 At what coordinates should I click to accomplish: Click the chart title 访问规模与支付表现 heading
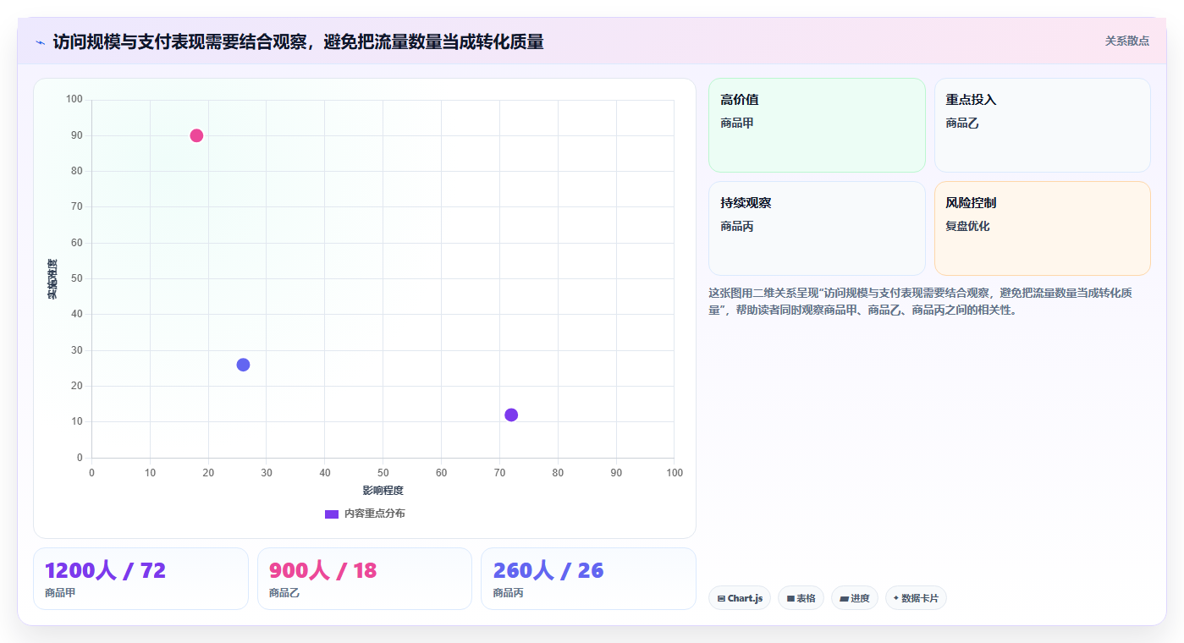pos(298,41)
